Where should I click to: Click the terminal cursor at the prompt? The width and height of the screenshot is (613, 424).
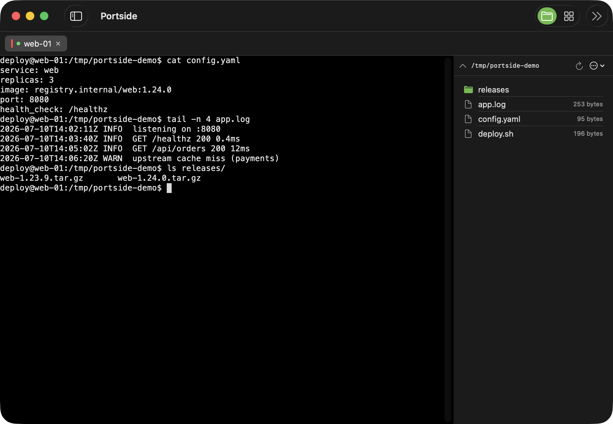(169, 188)
